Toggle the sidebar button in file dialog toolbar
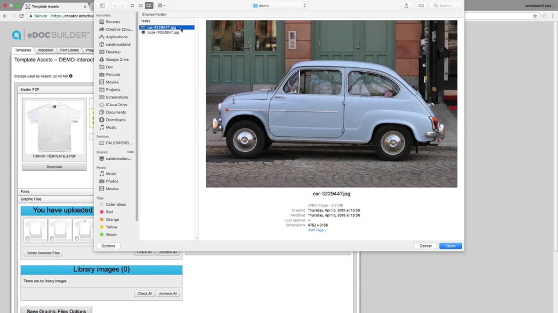The image size is (558, 313). click(x=102, y=5)
